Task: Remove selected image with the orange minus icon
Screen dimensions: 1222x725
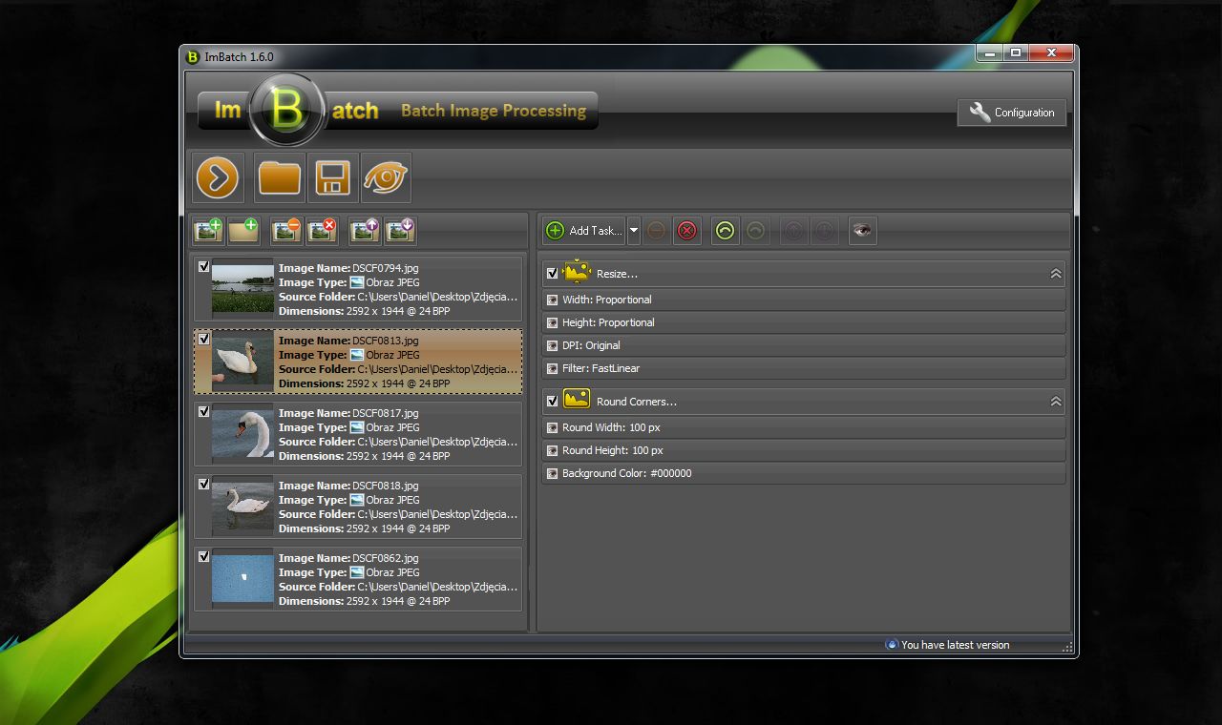Action: click(286, 230)
